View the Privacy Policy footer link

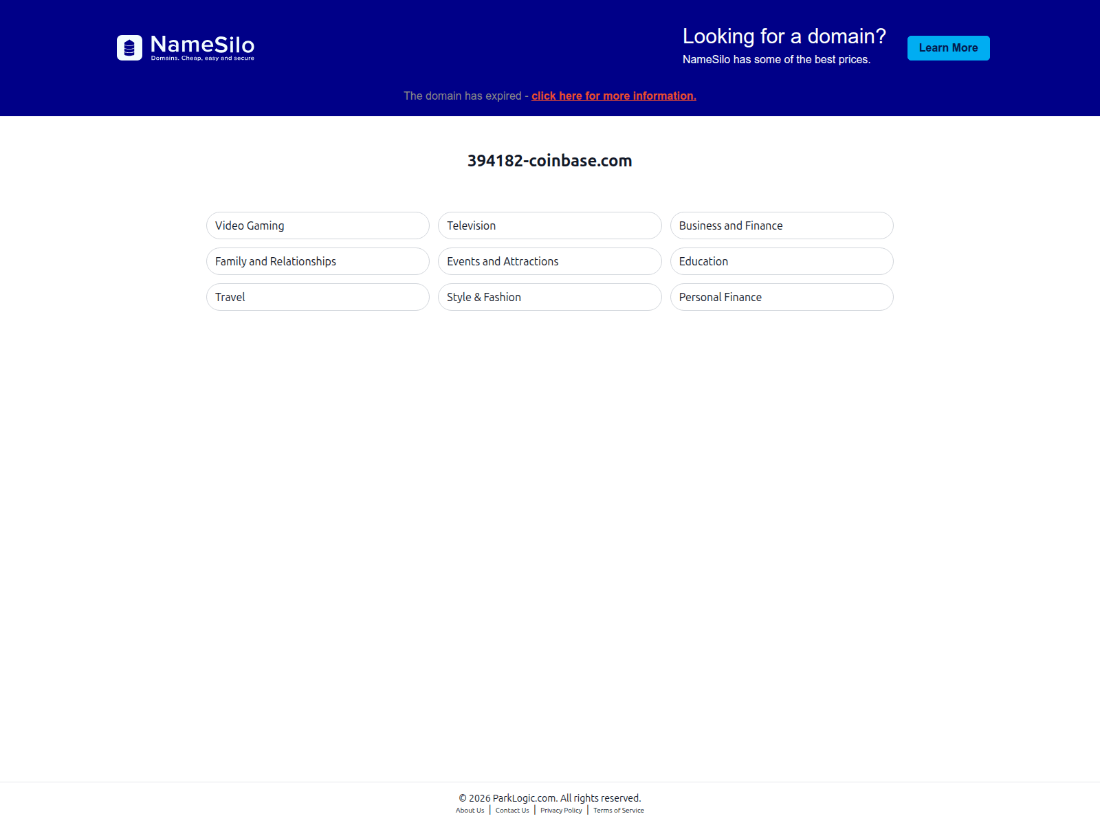pyautogui.click(x=561, y=811)
